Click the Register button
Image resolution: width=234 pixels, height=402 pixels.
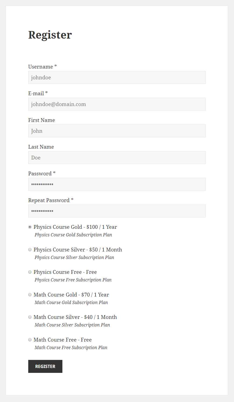pyautogui.click(x=45, y=366)
